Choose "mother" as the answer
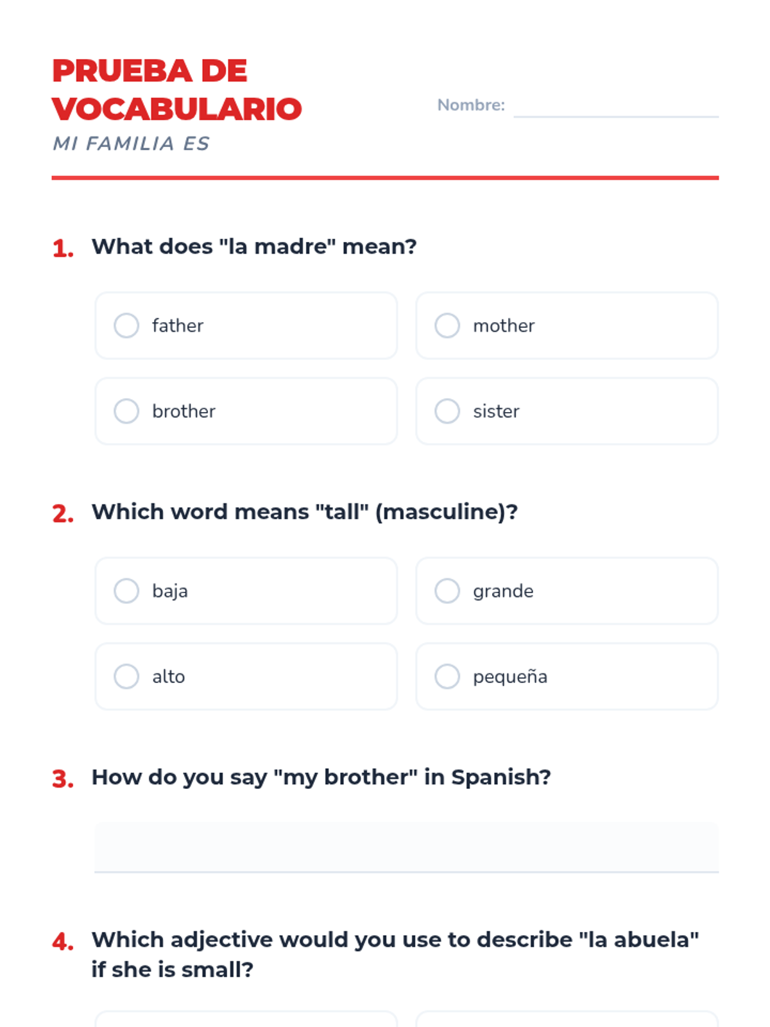This screenshot has width=770, height=1027. tap(447, 325)
